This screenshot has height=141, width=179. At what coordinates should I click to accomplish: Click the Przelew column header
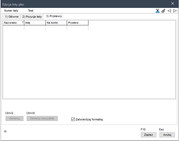coord(77,23)
